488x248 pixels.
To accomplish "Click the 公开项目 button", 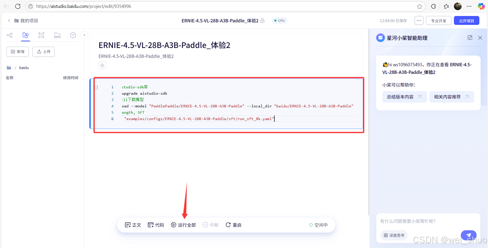I will tap(467, 21).
